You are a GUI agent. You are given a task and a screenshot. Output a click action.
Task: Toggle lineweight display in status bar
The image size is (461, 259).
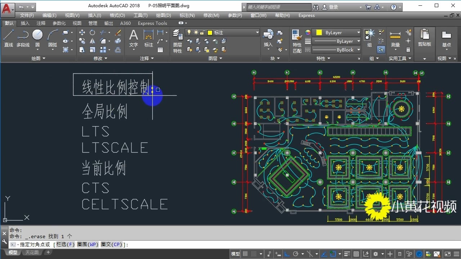[x=347, y=254]
